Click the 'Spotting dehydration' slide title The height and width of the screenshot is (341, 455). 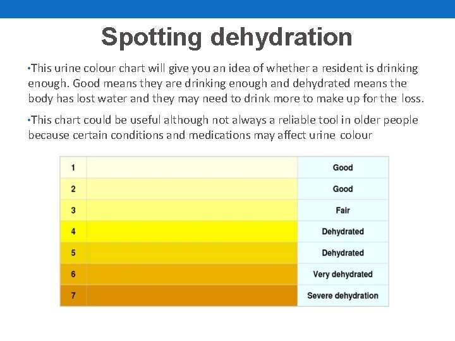pyautogui.click(x=227, y=37)
